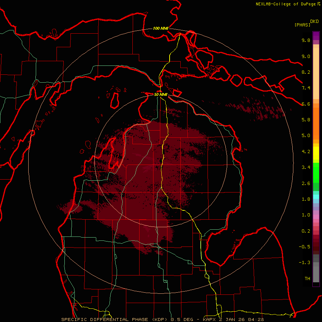Select the 1.8 scale value
The image size is (322, 322).
(x=306, y=199)
